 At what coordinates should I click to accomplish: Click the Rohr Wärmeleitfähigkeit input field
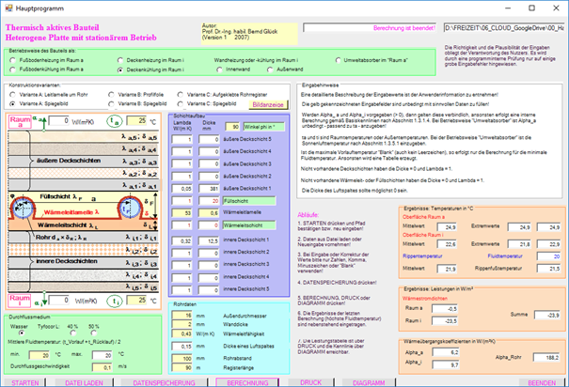(182, 333)
